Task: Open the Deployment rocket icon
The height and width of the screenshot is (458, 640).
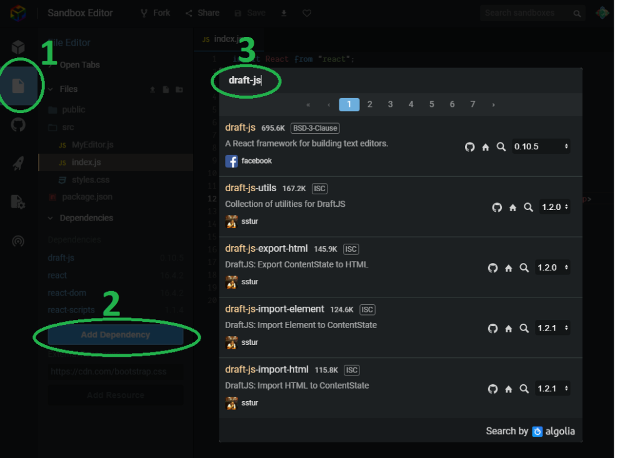Action: click(x=18, y=164)
